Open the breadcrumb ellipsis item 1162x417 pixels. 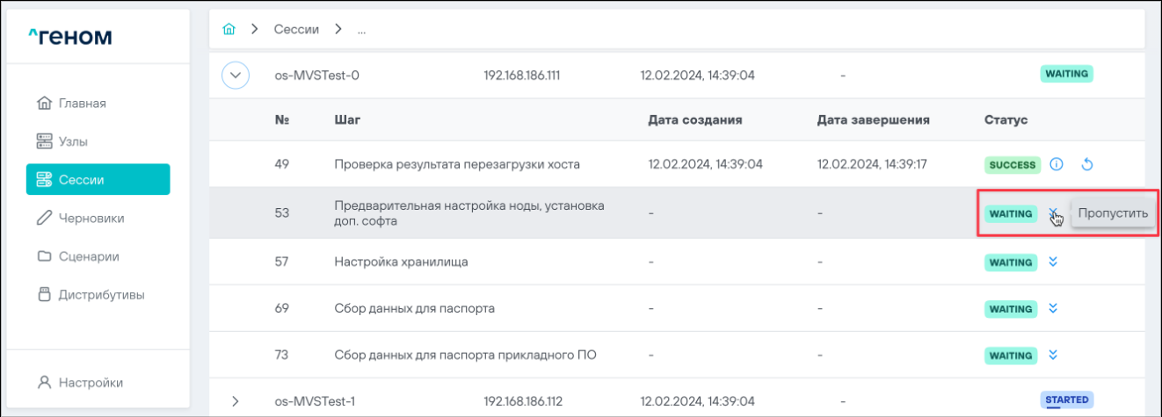coord(361,29)
